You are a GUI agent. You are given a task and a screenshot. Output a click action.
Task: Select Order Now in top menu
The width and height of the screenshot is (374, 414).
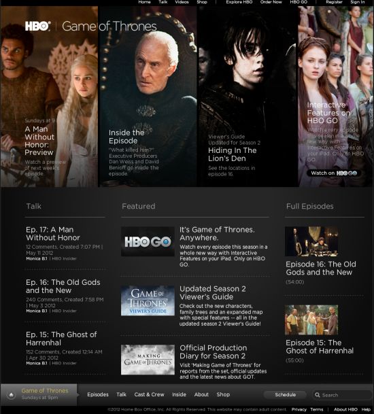[271, 2]
